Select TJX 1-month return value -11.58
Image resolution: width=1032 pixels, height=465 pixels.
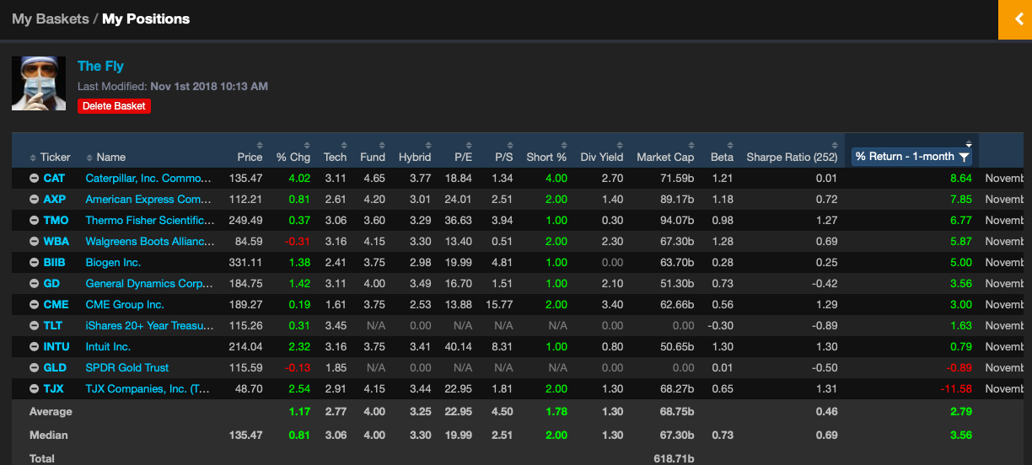click(956, 389)
